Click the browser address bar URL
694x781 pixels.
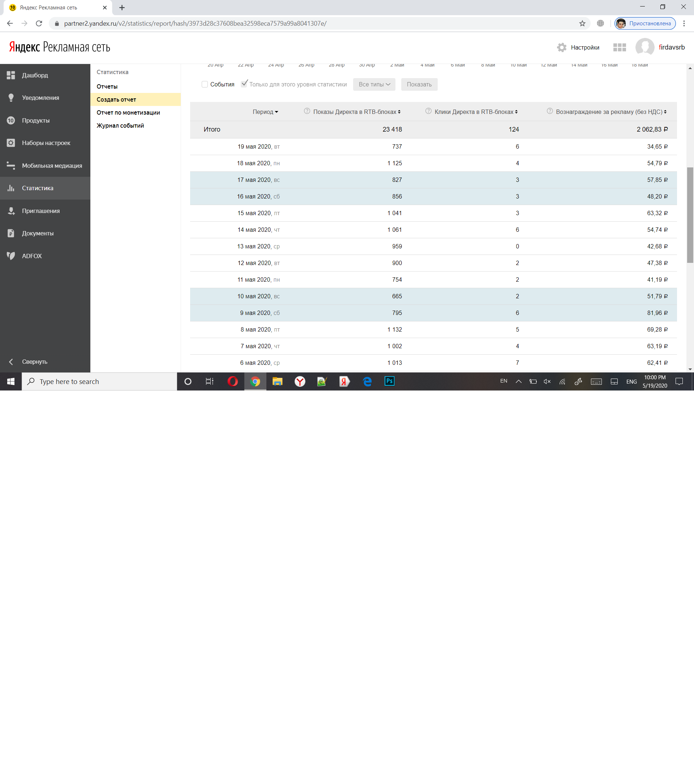(x=195, y=24)
